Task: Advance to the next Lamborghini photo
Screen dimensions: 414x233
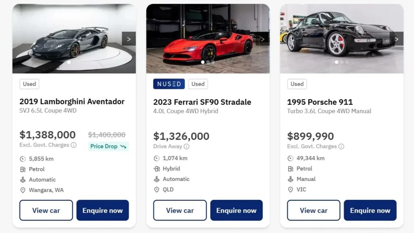Action: coord(129,39)
